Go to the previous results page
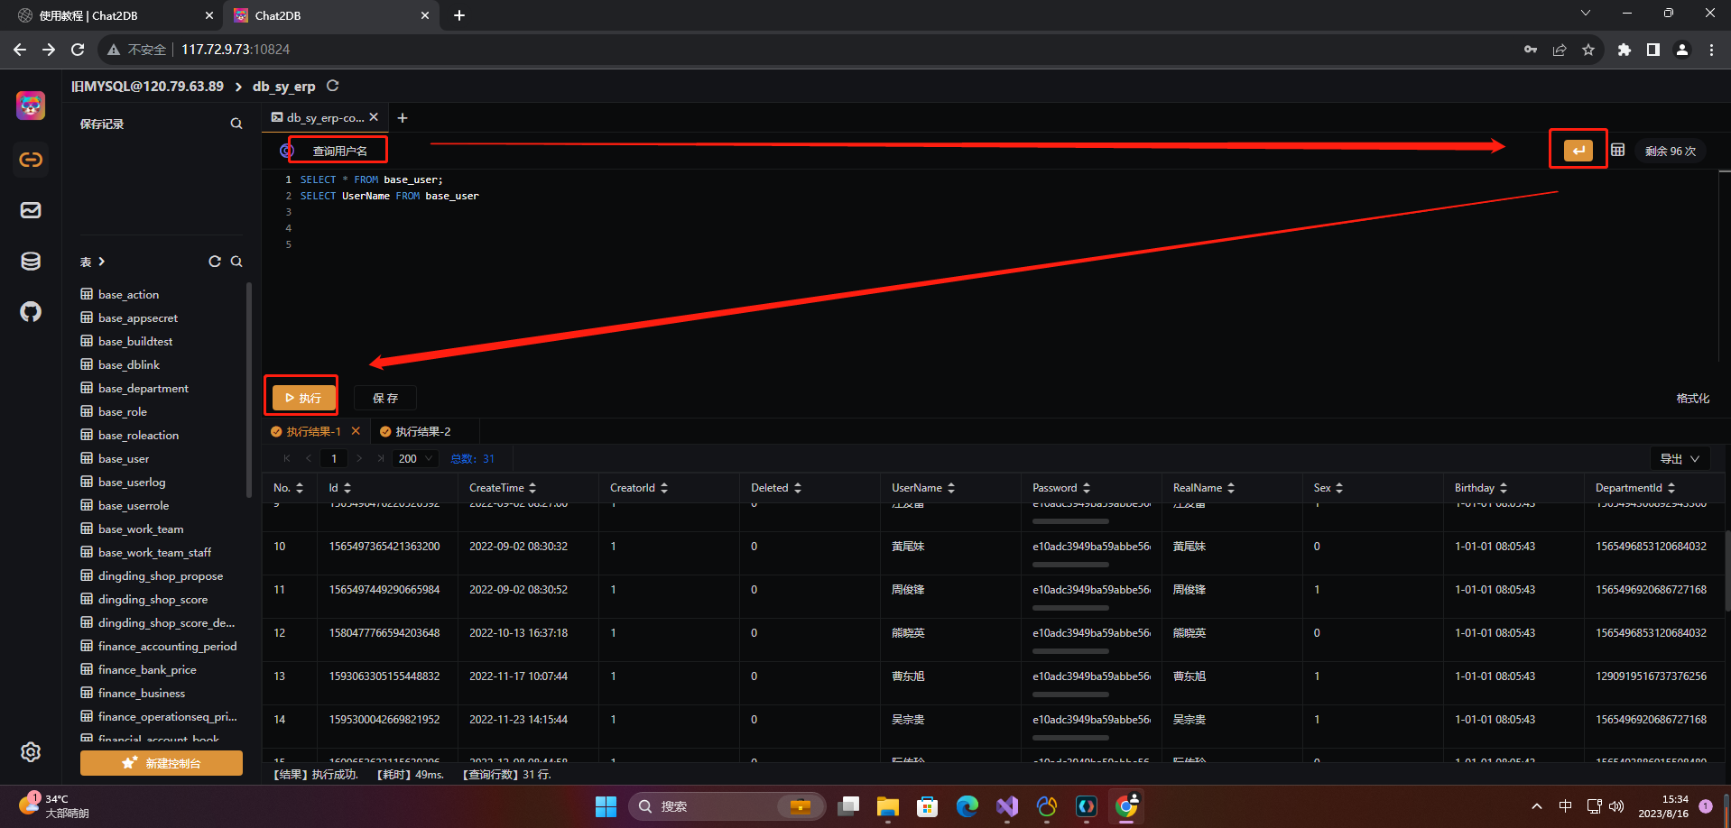The height and width of the screenshot is (828, 1731). tap(309, 458)
